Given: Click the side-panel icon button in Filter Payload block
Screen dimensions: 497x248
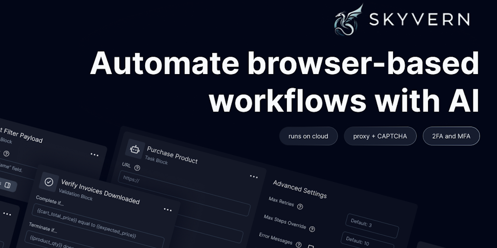Looking at the screenshot, I should (x=8, y=186).
